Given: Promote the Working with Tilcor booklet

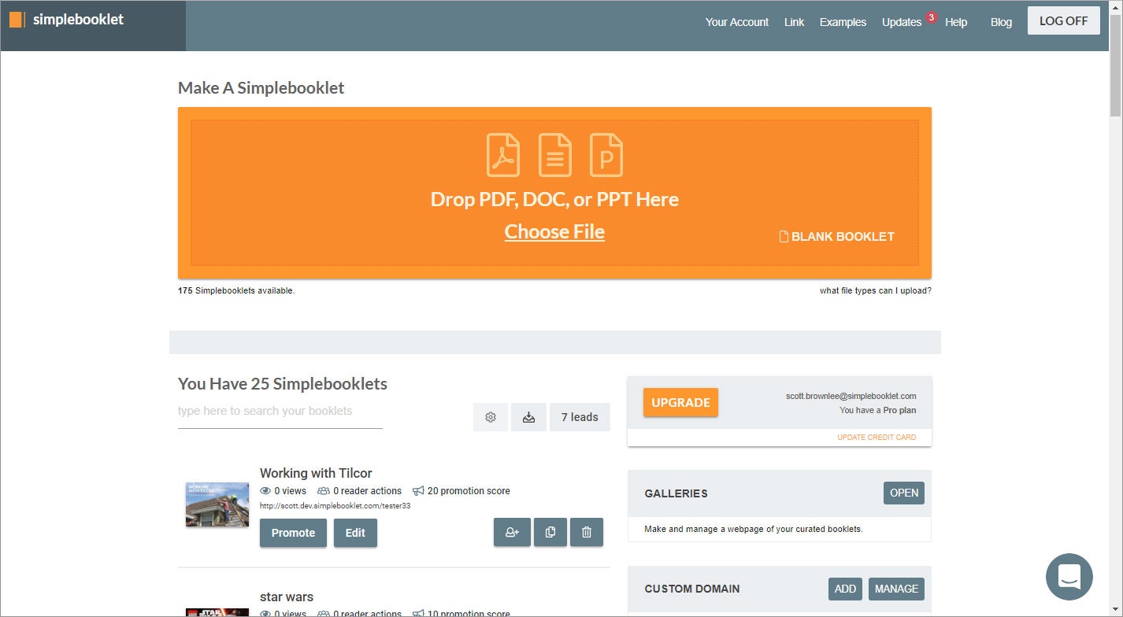Looking at the screenshot, I should tap(293, 533).
